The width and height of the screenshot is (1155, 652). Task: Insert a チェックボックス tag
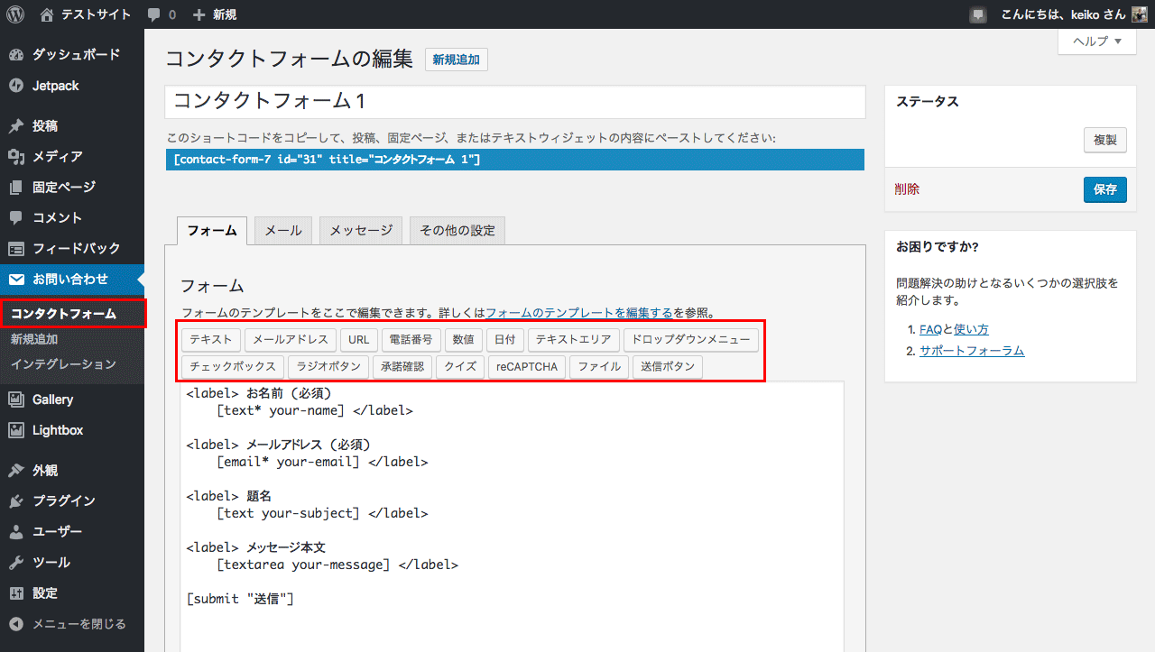pos(233,367)
